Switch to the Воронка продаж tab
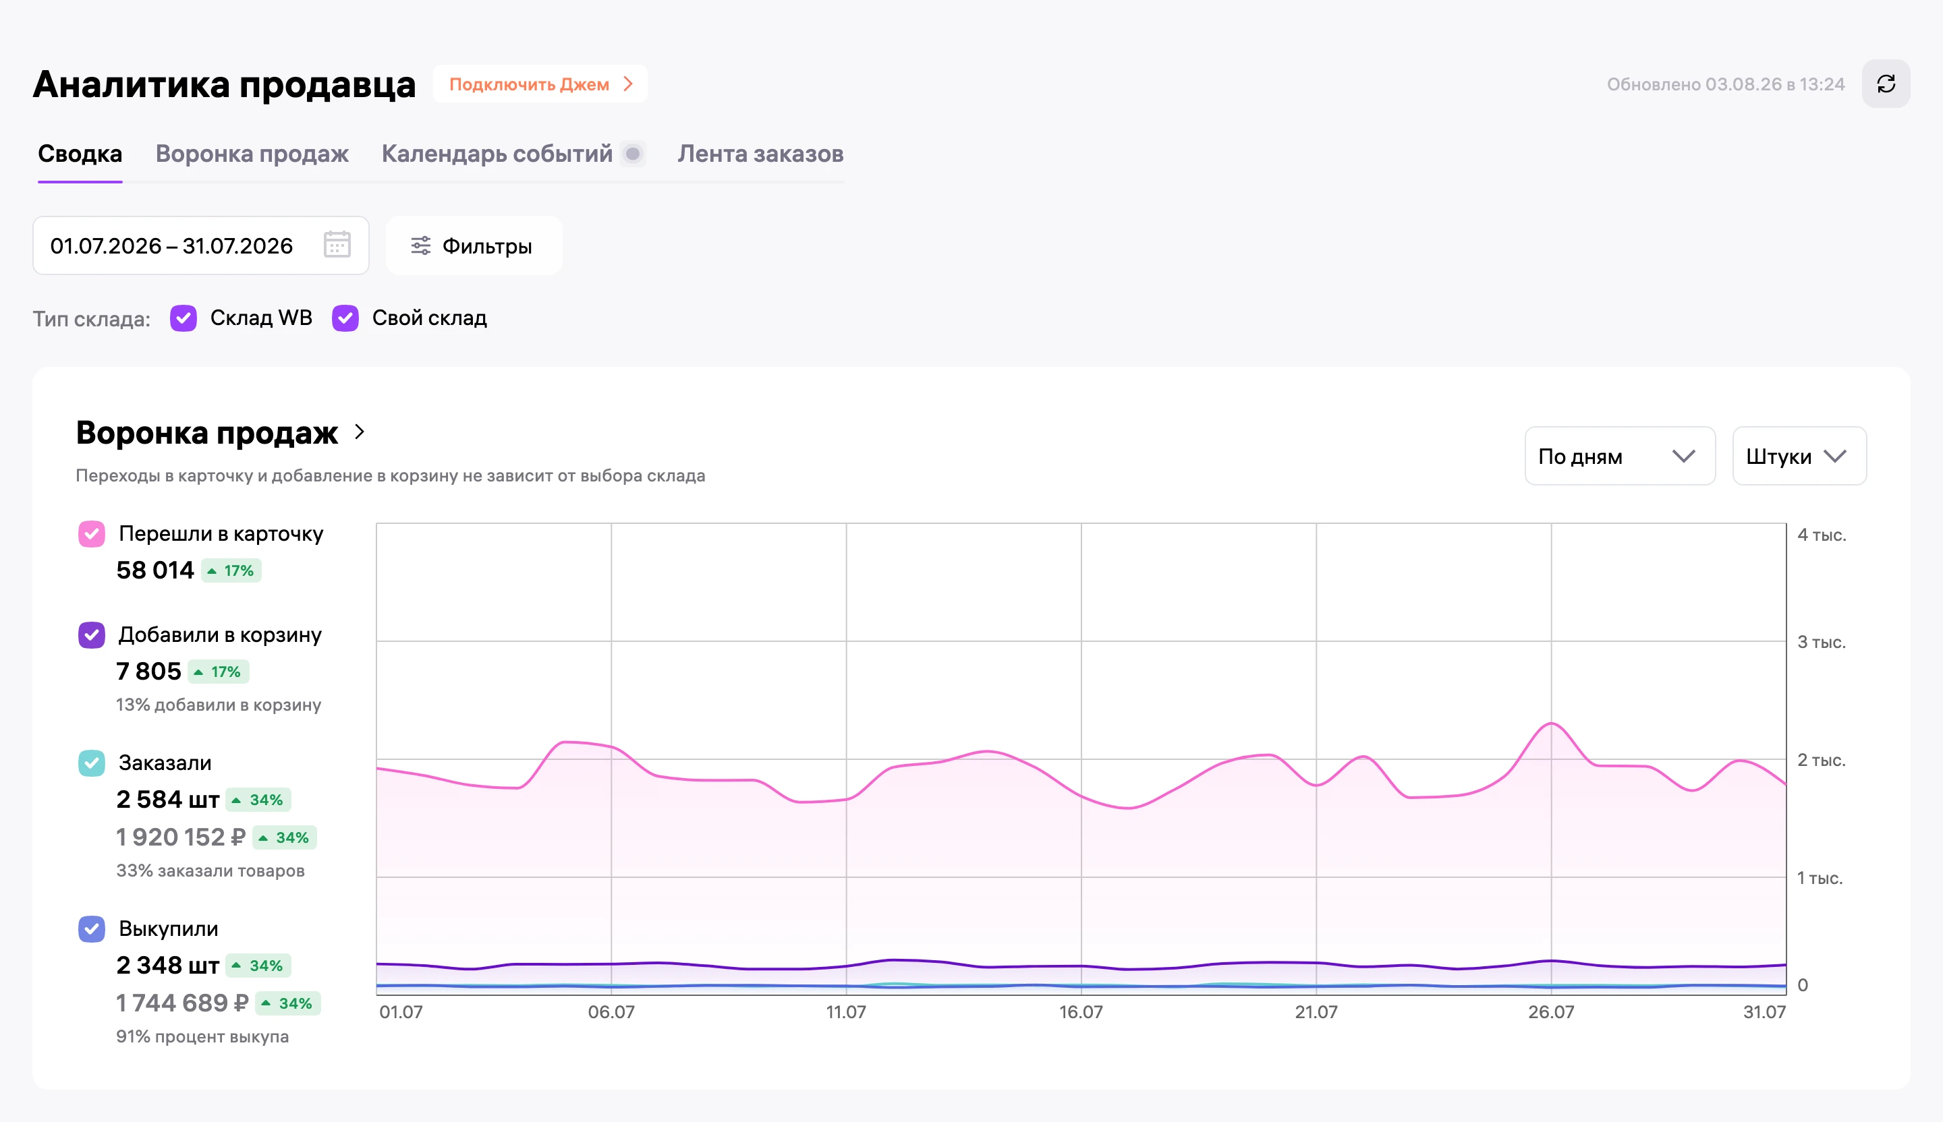Screen dimensions: 1943x1122 point(252,154)
